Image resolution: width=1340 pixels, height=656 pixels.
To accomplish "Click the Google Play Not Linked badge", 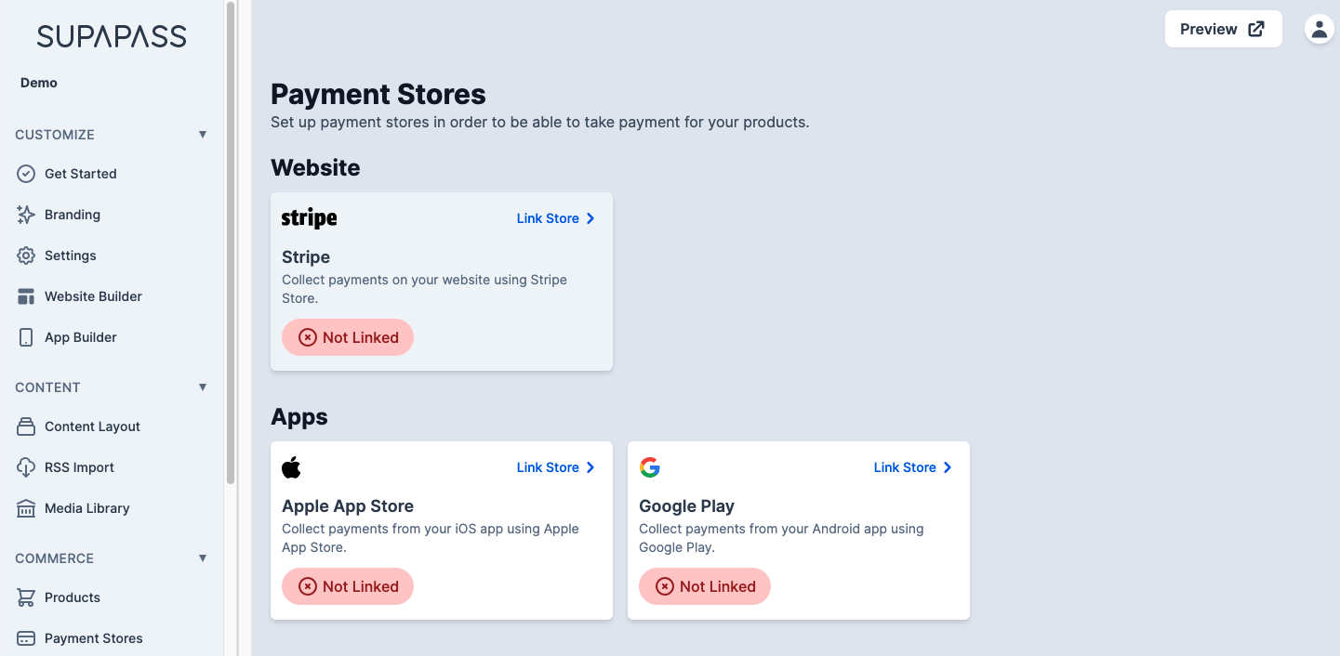I will click(x=705, y=586).
